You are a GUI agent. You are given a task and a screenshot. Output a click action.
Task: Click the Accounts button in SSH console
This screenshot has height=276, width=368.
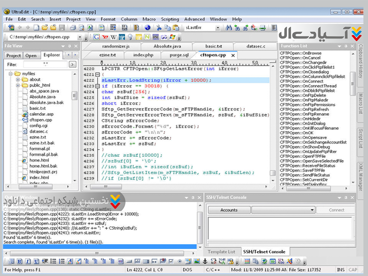229,210
